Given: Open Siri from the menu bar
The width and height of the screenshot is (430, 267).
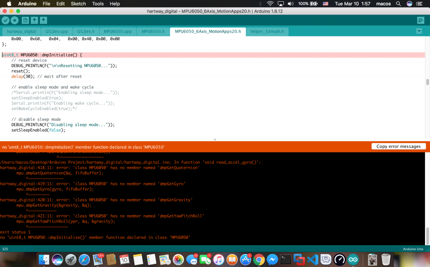Looking at the screenshot, I should point(409,3).
